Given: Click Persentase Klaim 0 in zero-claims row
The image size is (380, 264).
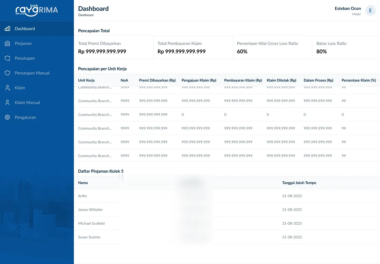Looking at the screenshot, I should pyautogui.click(x=343, y=115).
